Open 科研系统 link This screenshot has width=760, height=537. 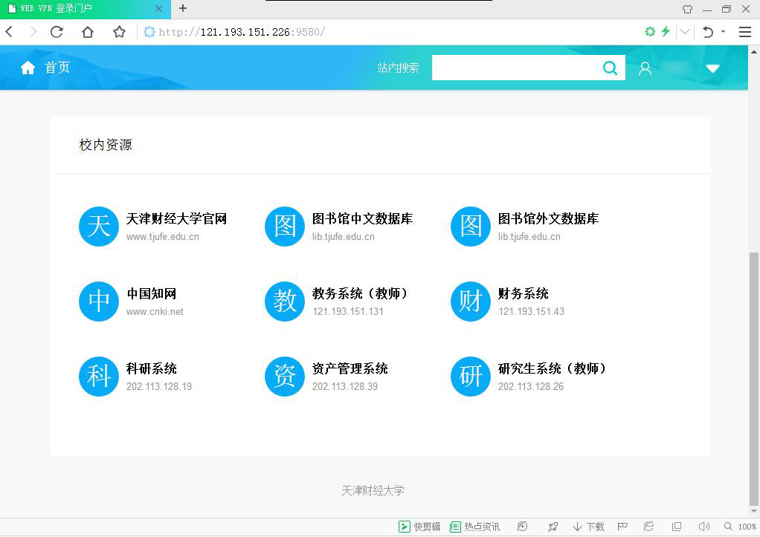(151, 369)
